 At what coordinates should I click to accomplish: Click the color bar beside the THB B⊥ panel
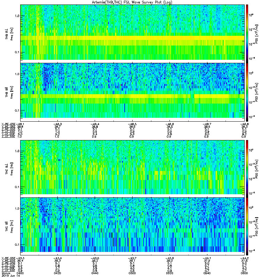(x=247, y=34)
